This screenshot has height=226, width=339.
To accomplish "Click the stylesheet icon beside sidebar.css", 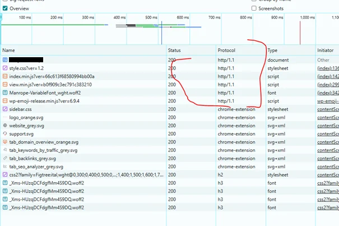I will 5,109.
